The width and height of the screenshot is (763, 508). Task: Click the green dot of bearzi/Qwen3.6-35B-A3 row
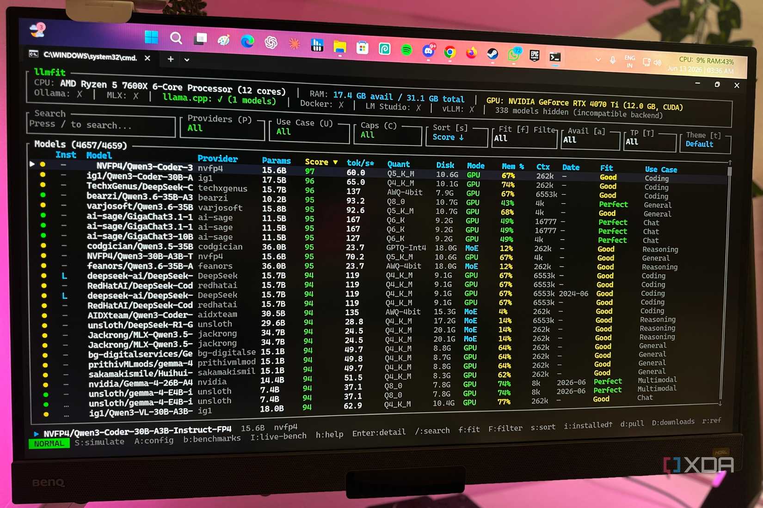pos(43,195)
